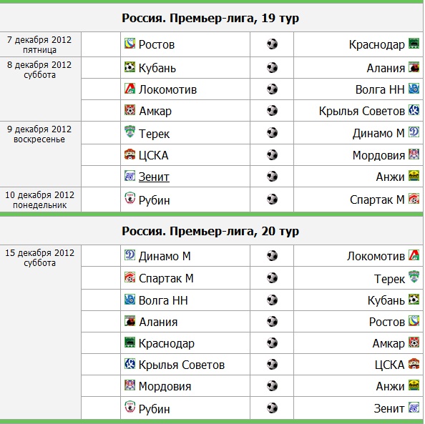Click the Рубин crest in the Спартак М match
425x424 pixels.
(x=130, y=198)
